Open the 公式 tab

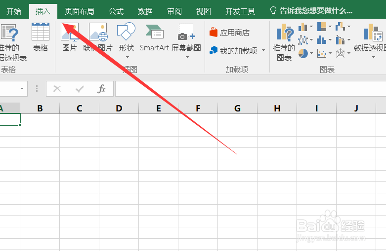coord(116,11)
